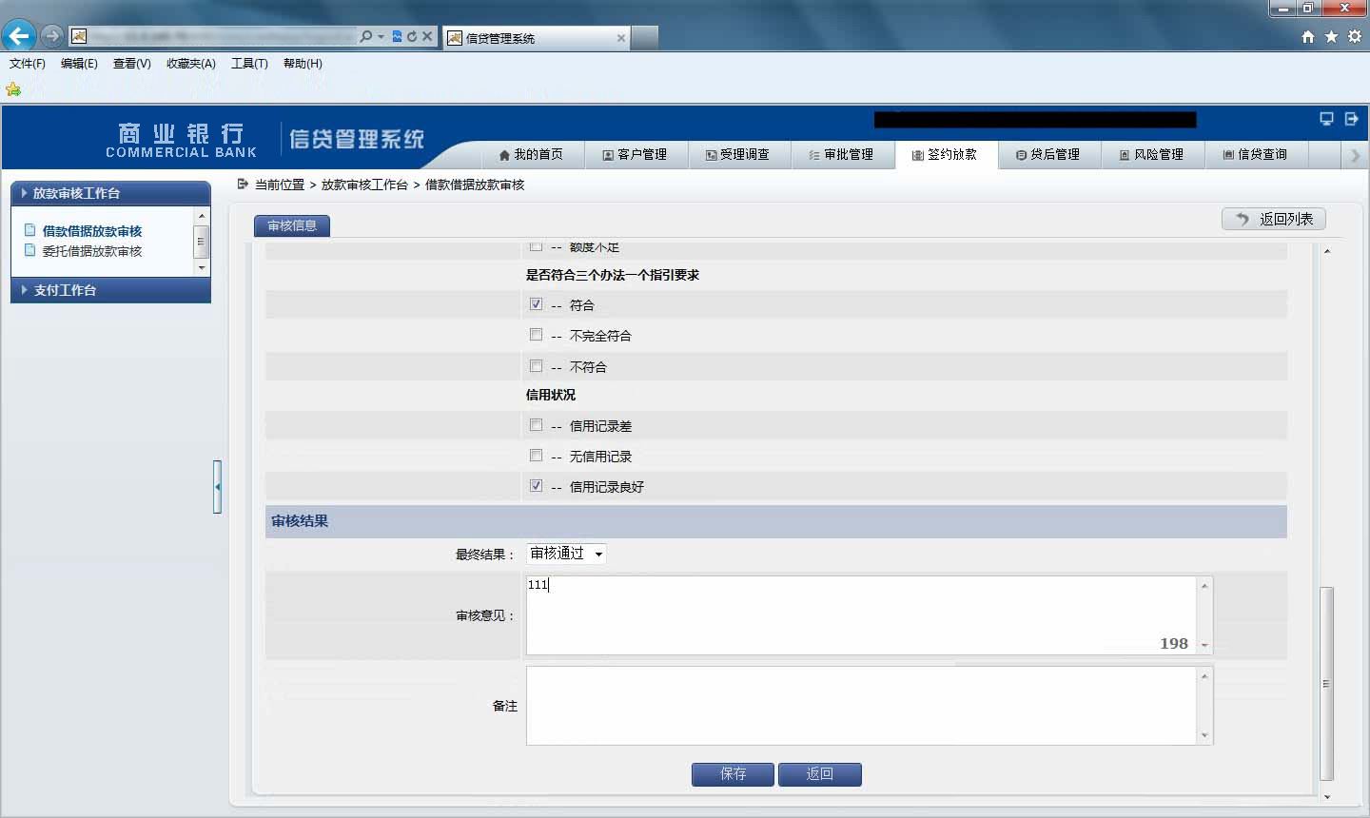
Task: Collapse the left sidebar with the splitter handle
Action: pos(218,487)
